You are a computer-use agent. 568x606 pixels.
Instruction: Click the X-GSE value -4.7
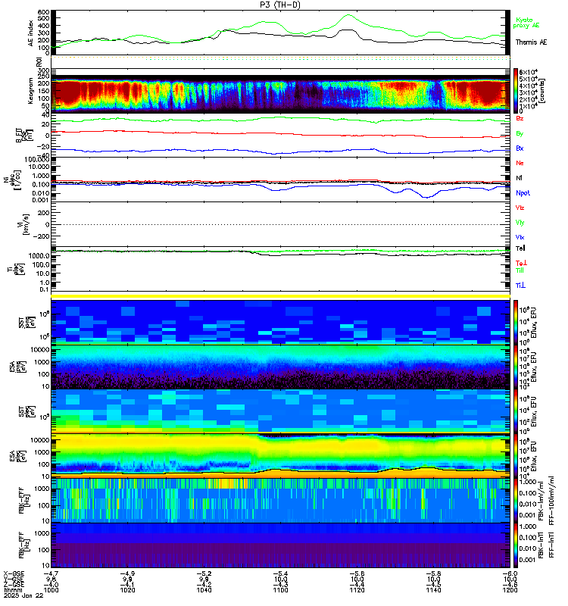tap(51, 573)
